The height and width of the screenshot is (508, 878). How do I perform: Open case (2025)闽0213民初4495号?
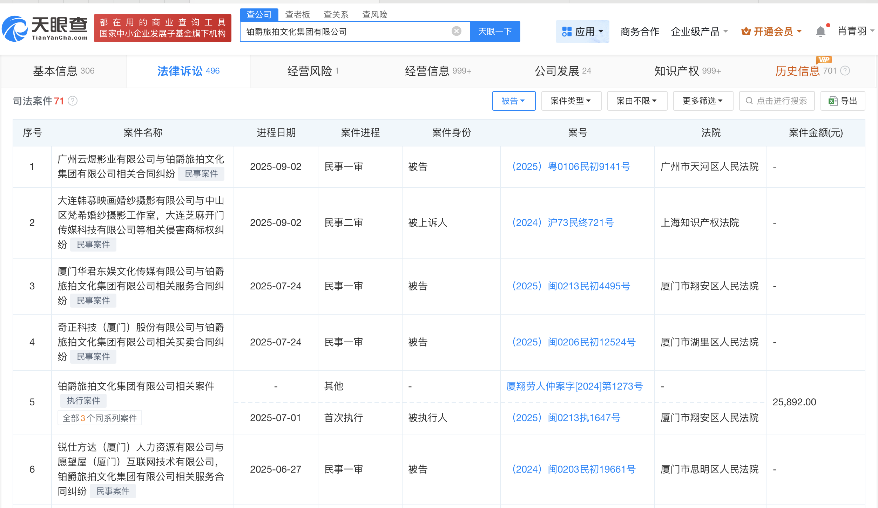coord(571,286)
